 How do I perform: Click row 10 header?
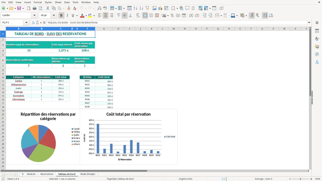[3, 77]
